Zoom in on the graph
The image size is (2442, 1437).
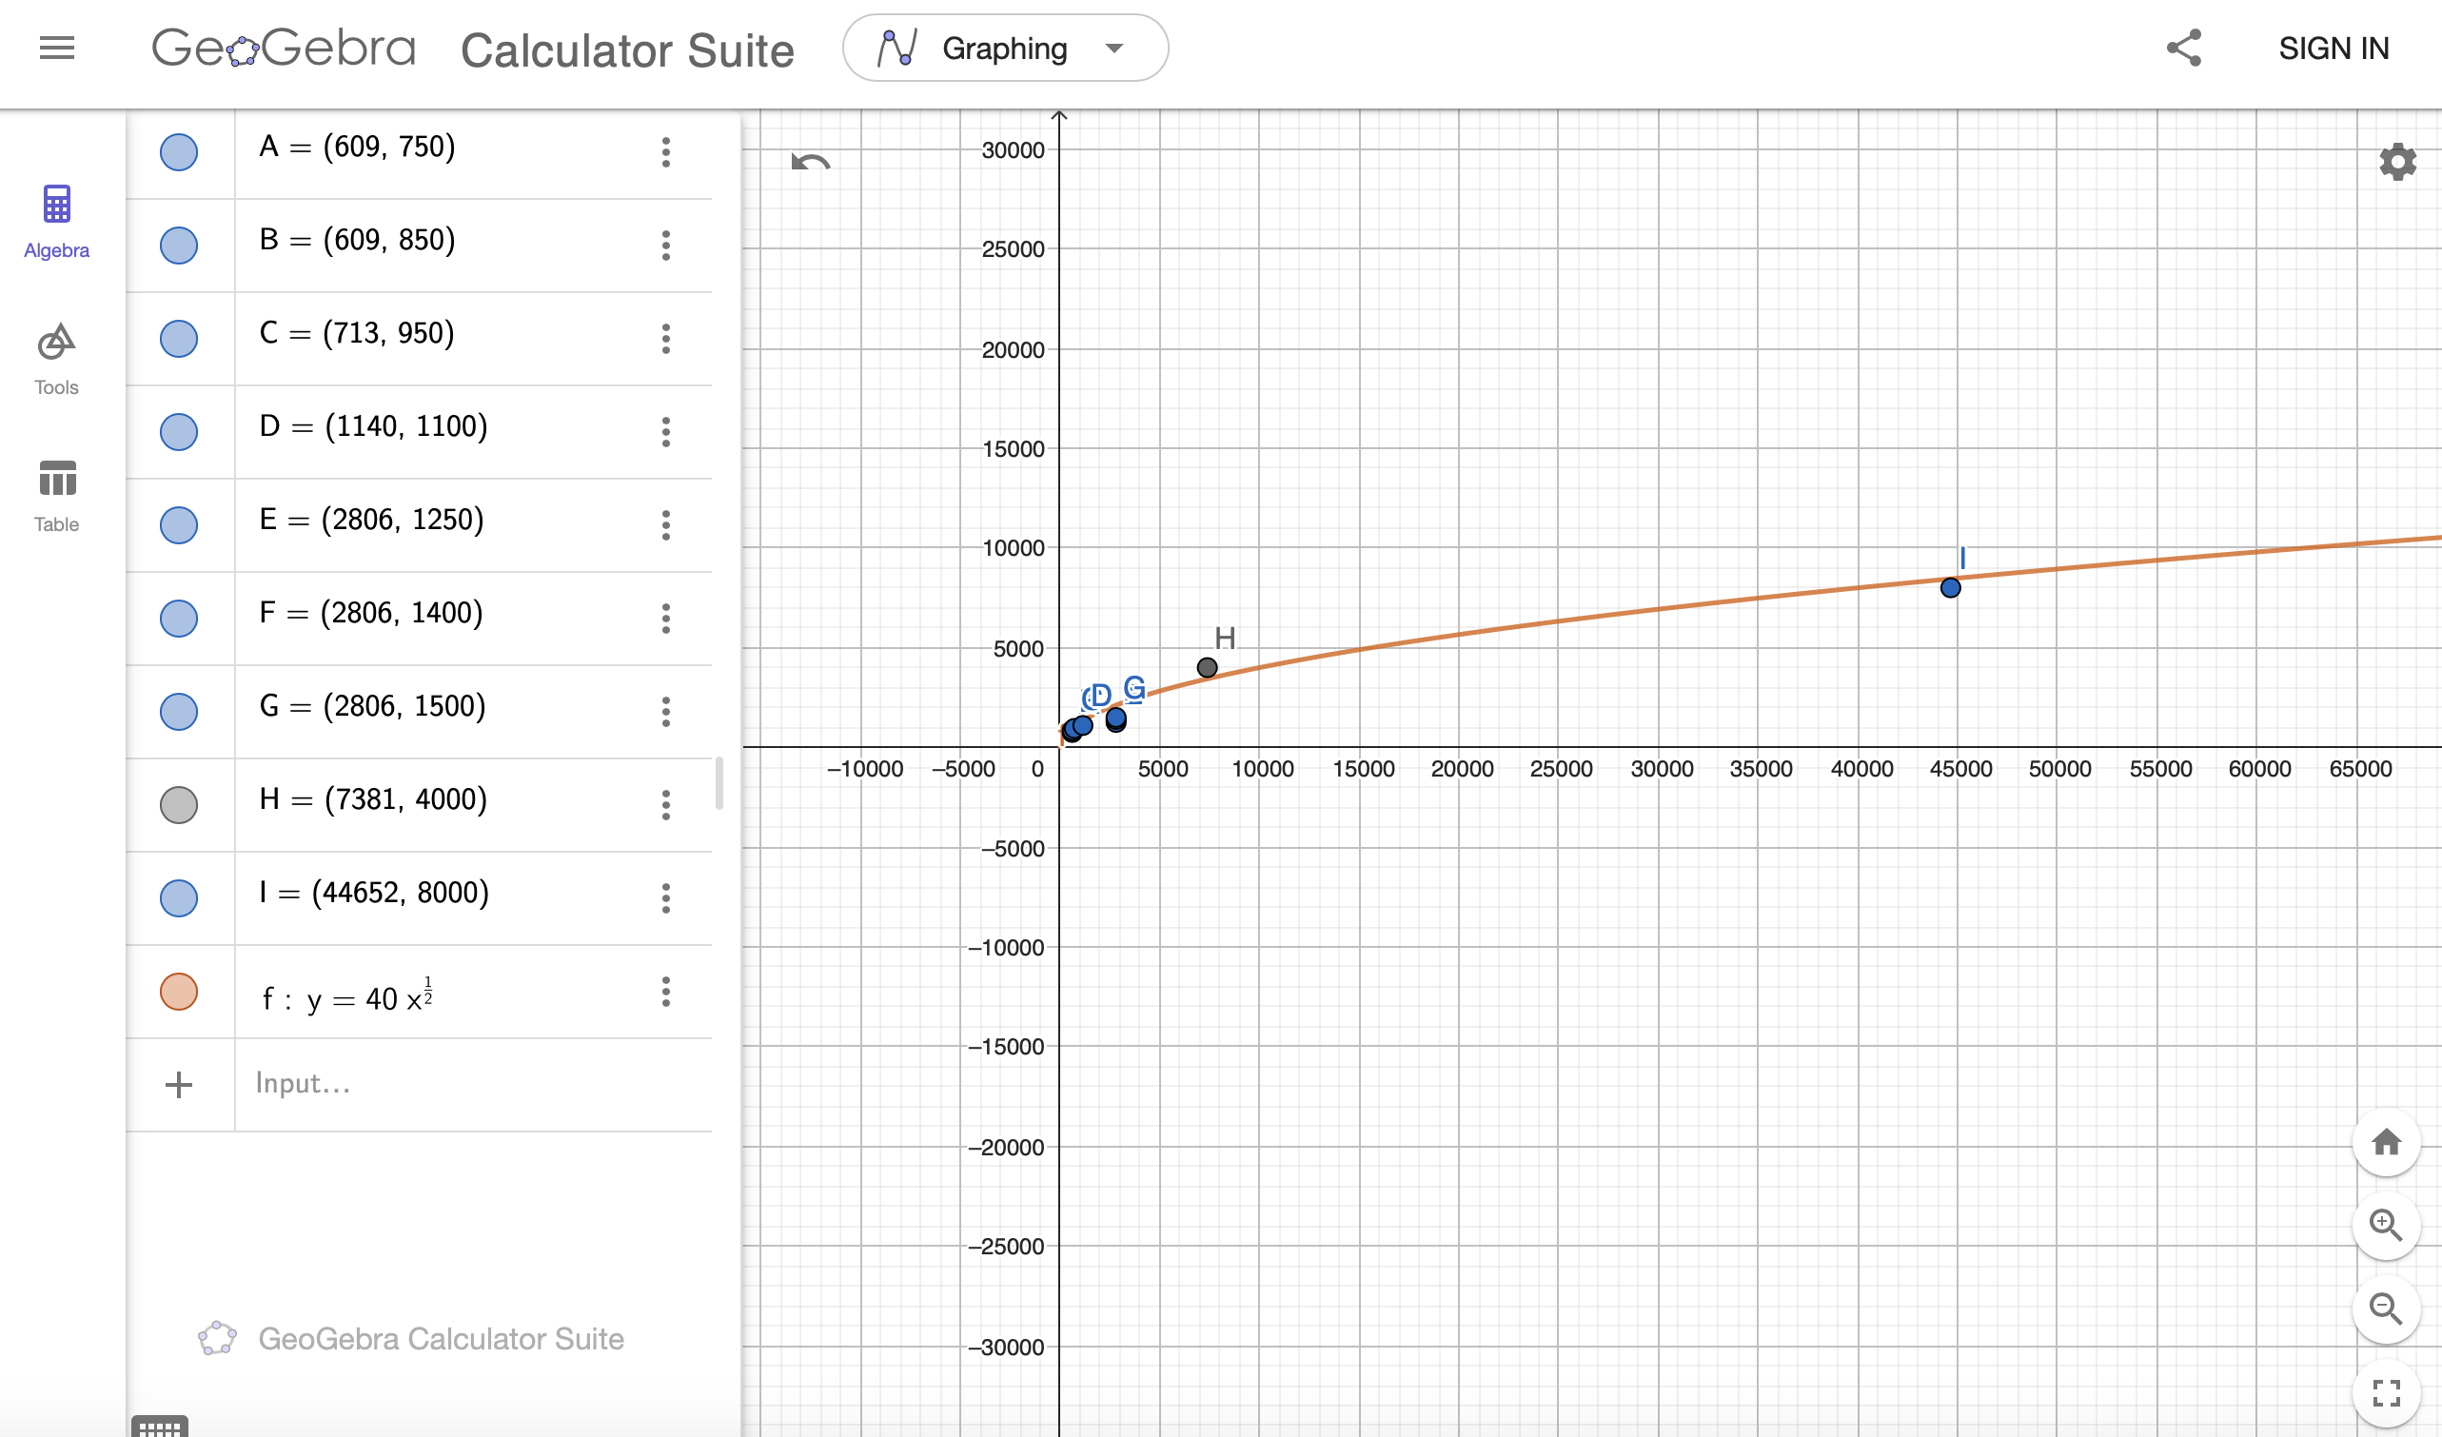click(x=2386, y=1226)
